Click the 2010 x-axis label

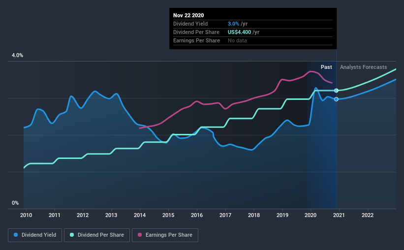click(x=26, y=215)
